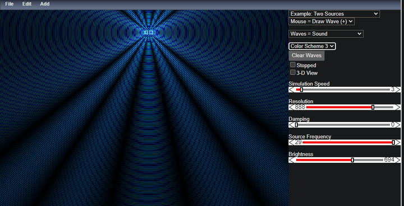Open the Edit menu

coord(27,4)
